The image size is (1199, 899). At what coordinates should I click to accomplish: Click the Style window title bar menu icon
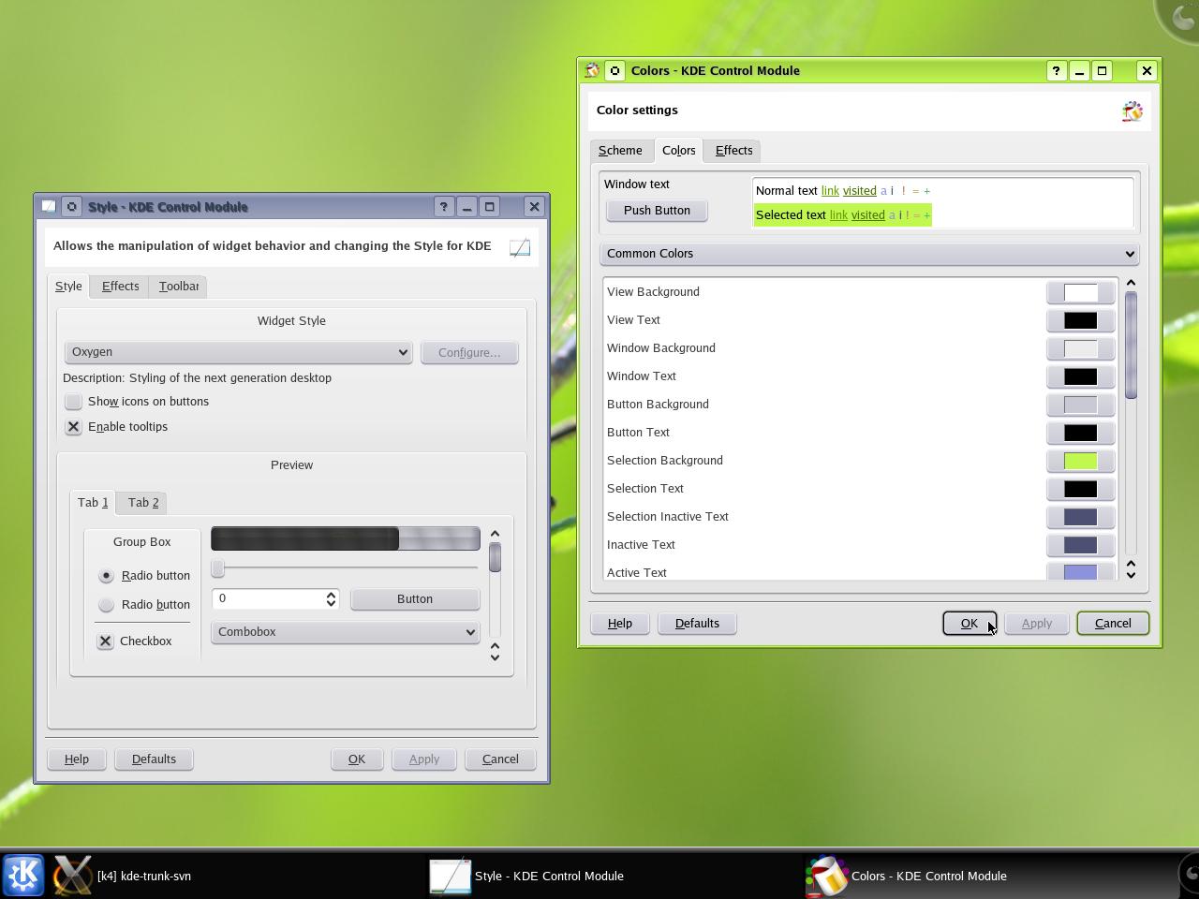point(49,207)
